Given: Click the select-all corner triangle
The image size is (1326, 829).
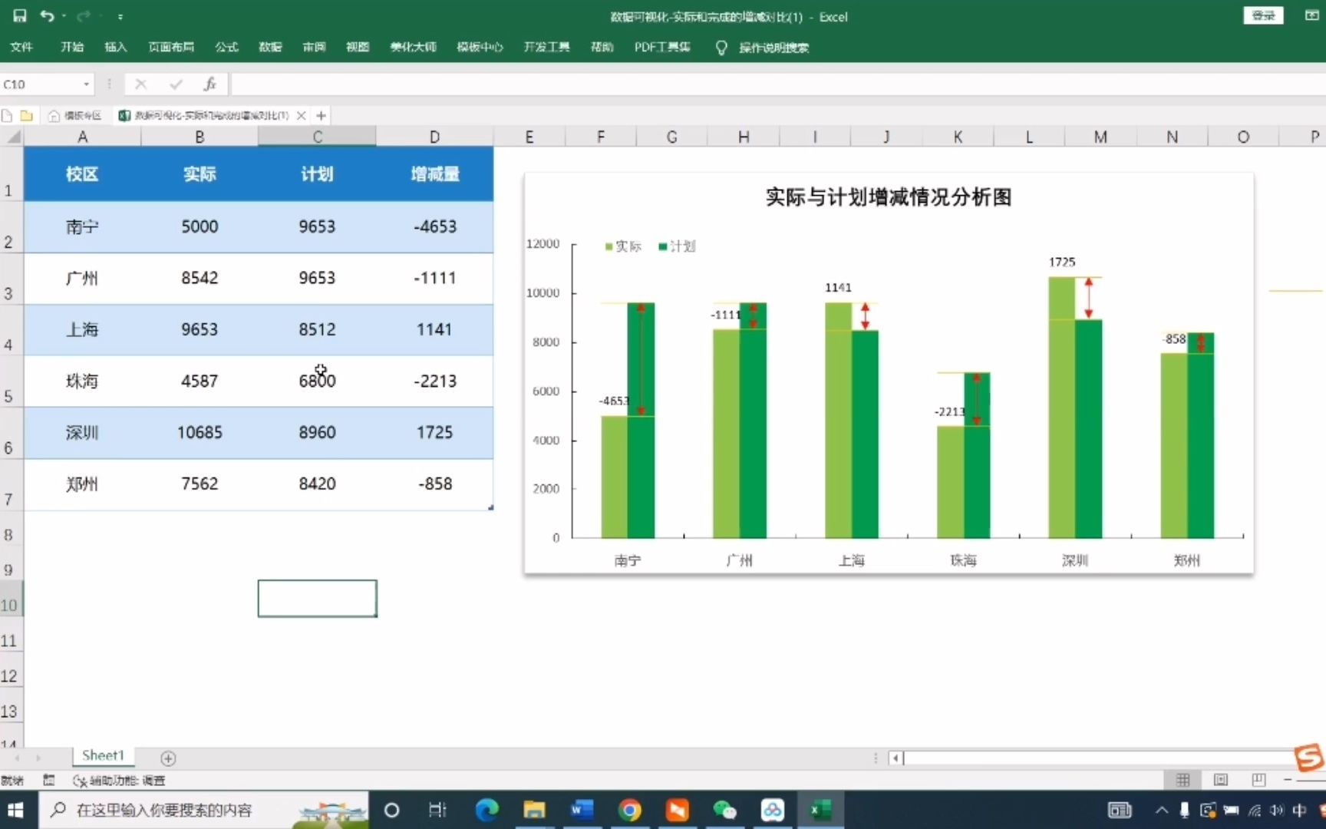Looking at the screenshot, I should [12, 137].
